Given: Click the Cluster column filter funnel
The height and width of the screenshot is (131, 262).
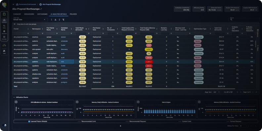Looking at the screenshot, I should click(28, 33).
